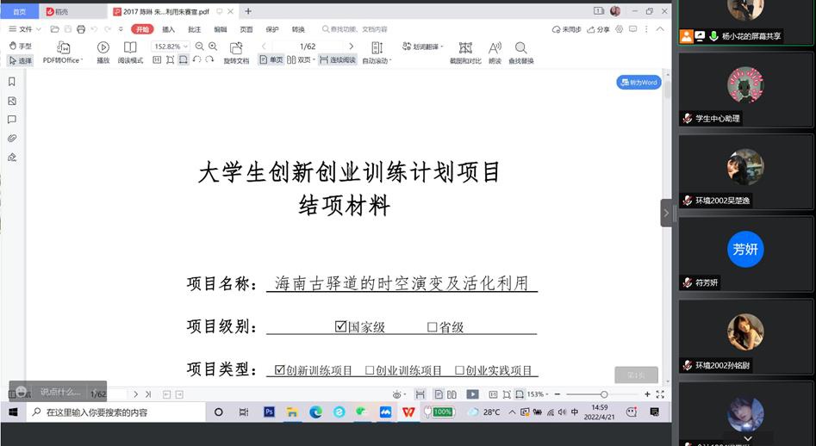Jump to the last page in status bar
Viewport: 816px width, 446px height.
coord(148,394)
